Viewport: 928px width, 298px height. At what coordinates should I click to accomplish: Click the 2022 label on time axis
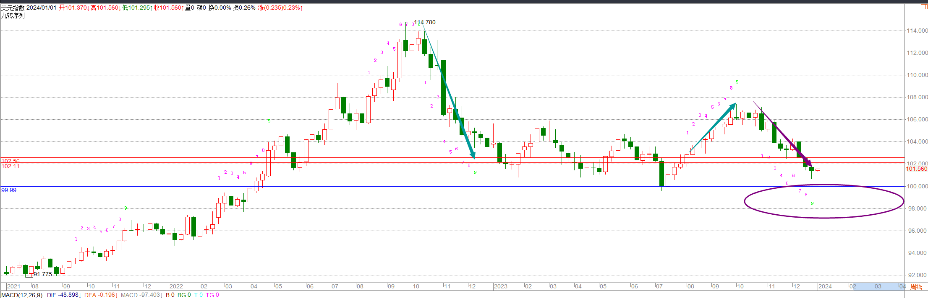coord(176,286)
